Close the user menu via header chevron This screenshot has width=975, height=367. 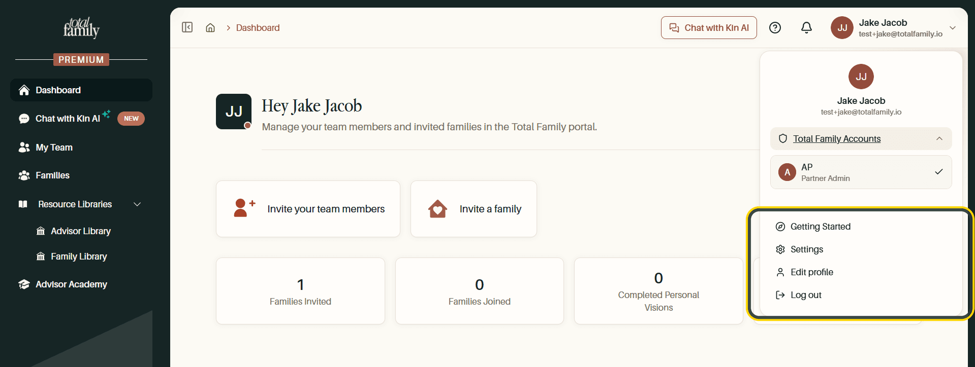coord(953,28)
